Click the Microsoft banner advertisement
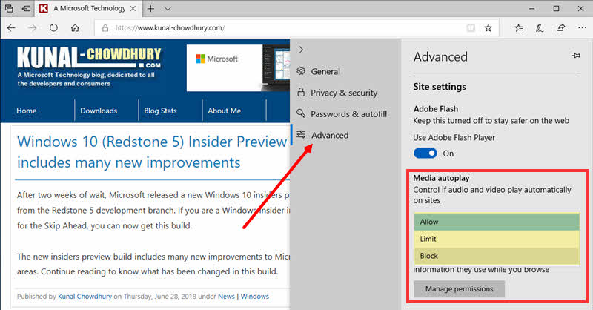The height and width of the screenshot is (310, 593). [x=238, y=67]
